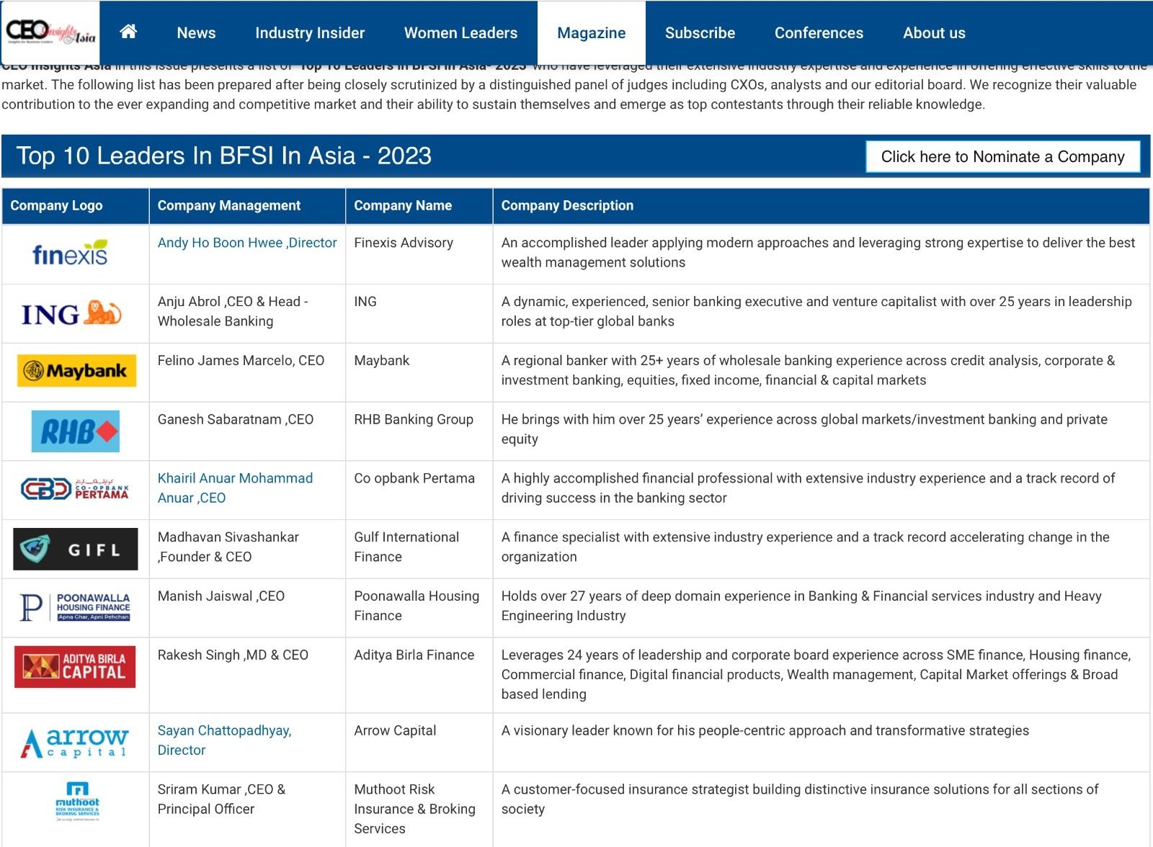Click the Company Name column header
Viewport: 1153px width, 847px height.
419,205
